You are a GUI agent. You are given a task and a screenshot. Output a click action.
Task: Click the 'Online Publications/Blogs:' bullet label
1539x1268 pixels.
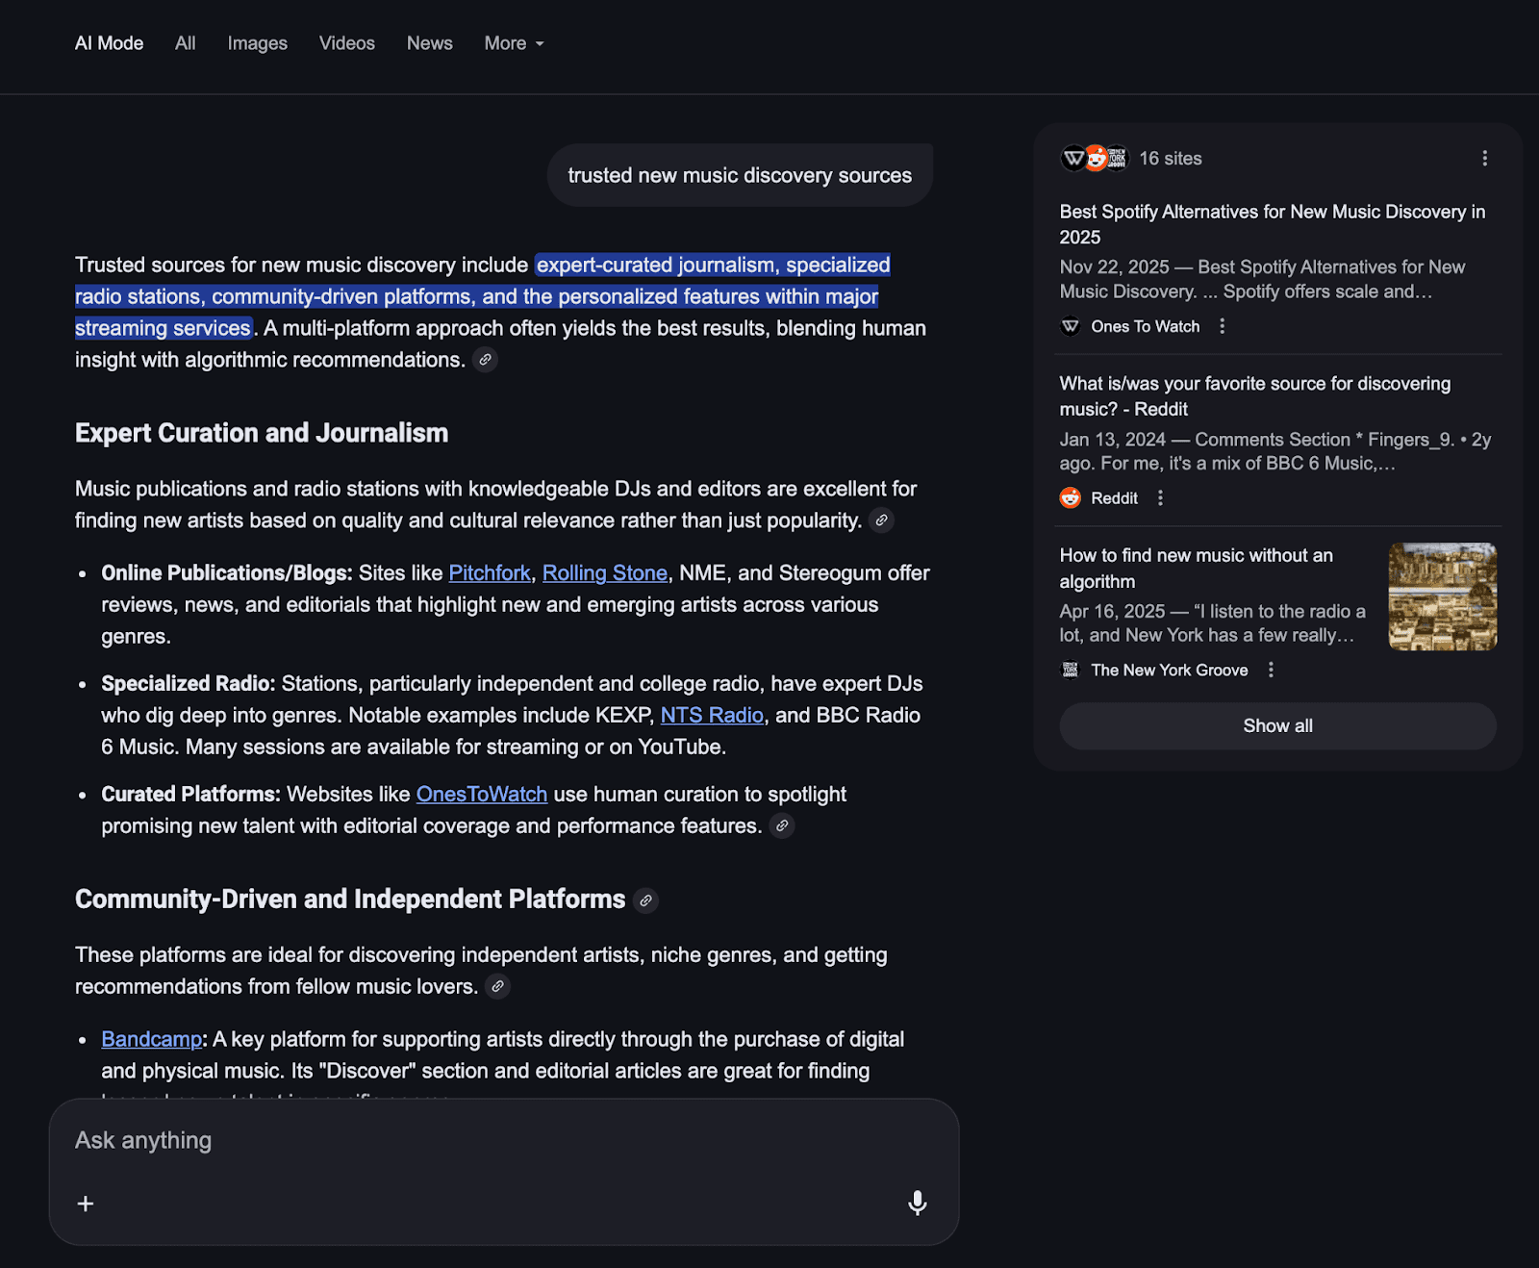click(x=227, y=573)
